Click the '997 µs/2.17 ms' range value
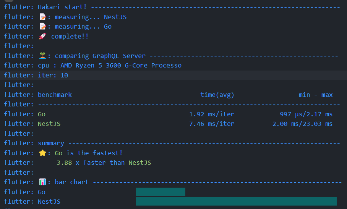The height and width of the screenshot is (209, 347). click(x=306, y=114)
